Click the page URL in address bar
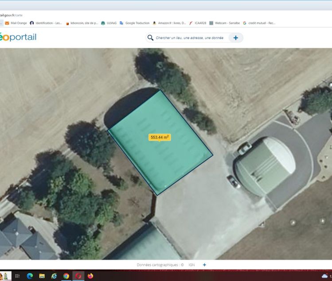 [11, 15]
